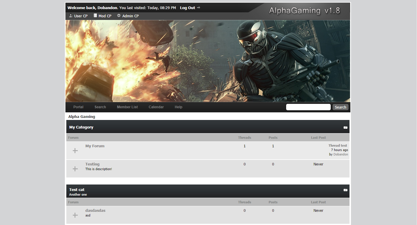This screenshot has width=417, height=225.
Task: Focus the search text input field
Action: (x=308, y=107)
